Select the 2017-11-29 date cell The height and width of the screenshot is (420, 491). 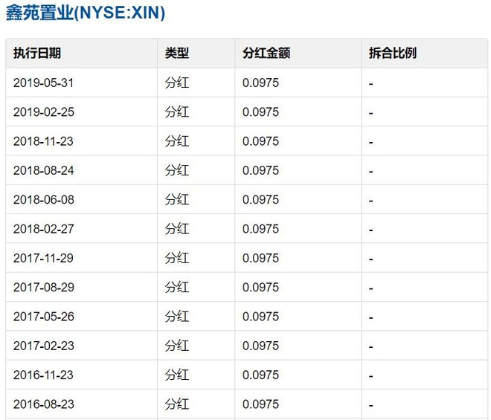click(44, 258)
